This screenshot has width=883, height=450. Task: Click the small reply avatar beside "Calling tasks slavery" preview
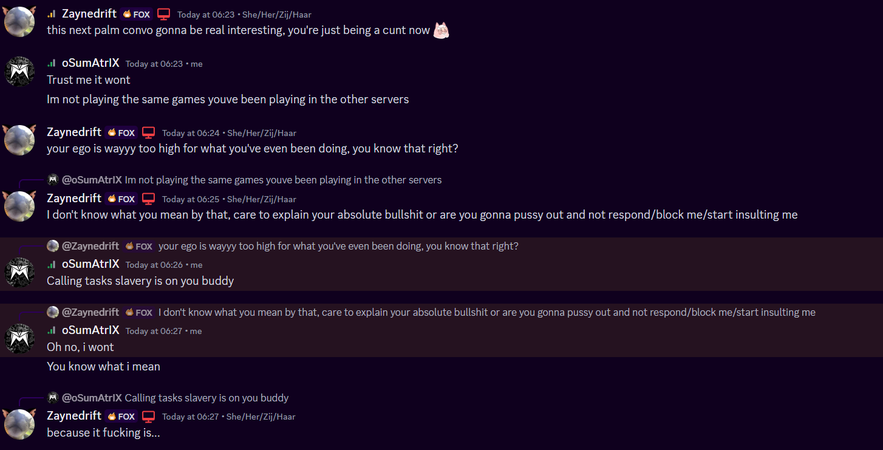[53, 398]
